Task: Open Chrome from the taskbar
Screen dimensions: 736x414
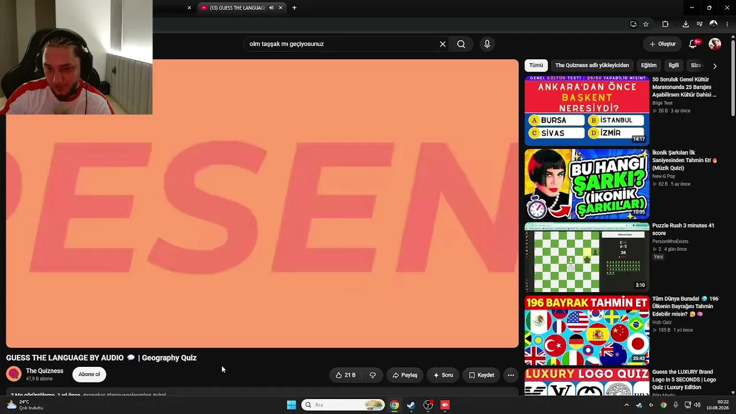Action: click(394, 405)
